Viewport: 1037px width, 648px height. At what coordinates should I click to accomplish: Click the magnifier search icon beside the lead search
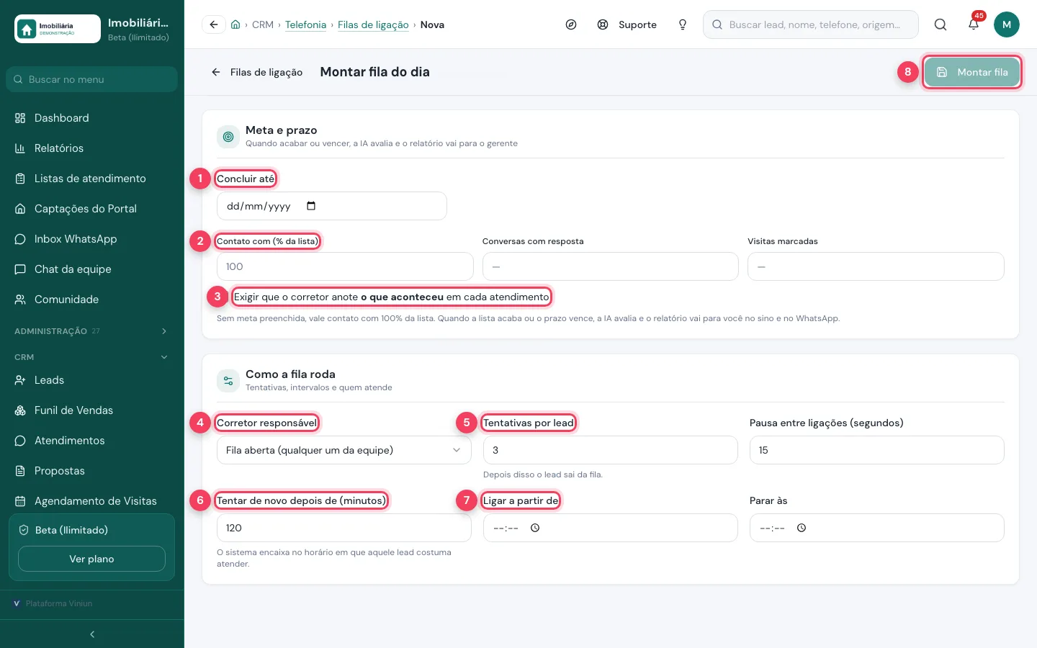(941, 24)
